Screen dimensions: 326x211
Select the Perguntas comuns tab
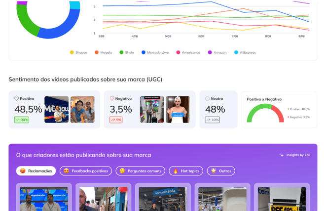pos(141,171)
